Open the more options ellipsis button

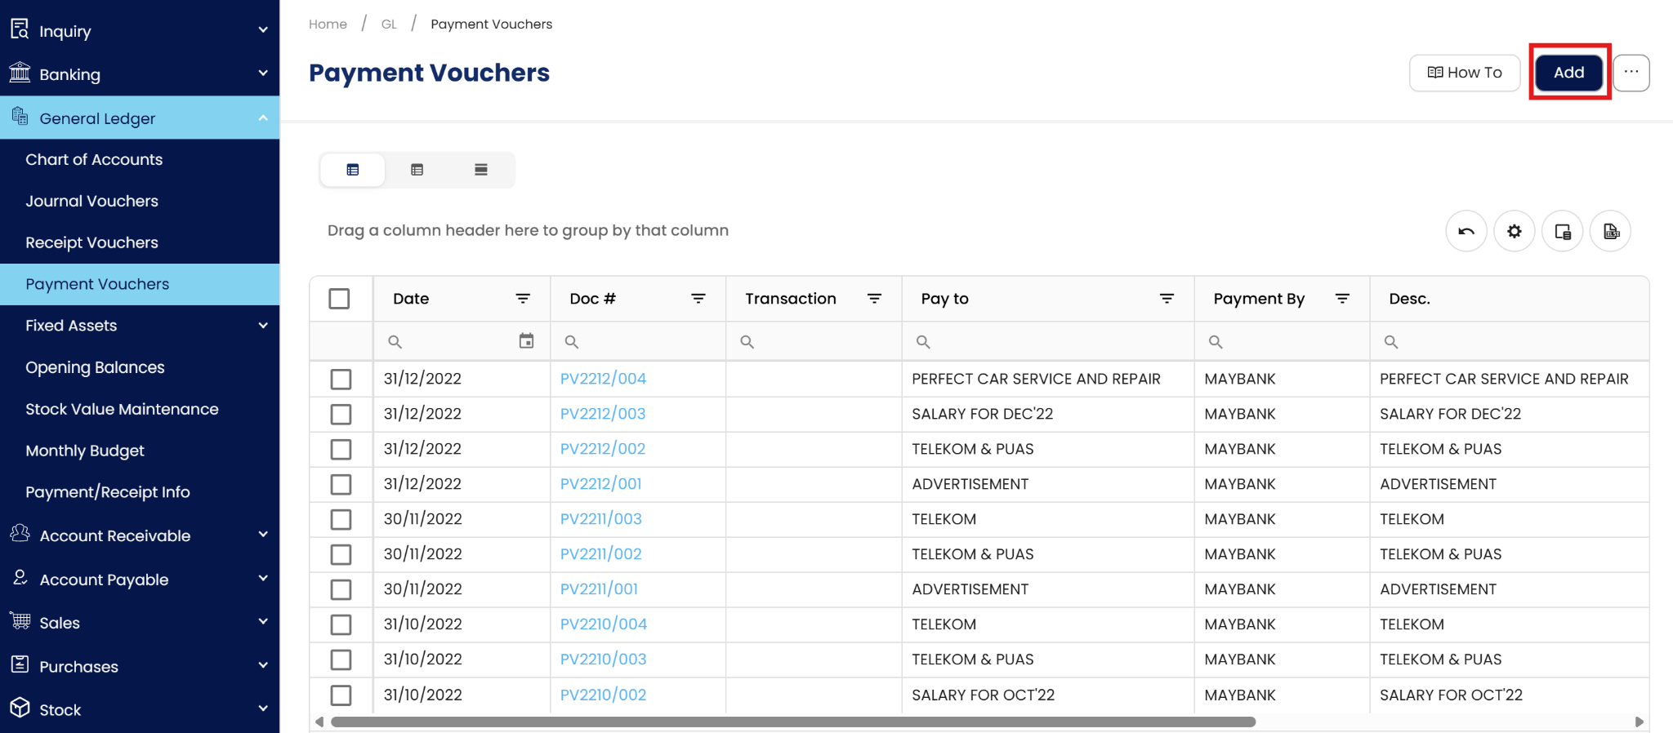pyautogui.click(x=1631, y=73)
